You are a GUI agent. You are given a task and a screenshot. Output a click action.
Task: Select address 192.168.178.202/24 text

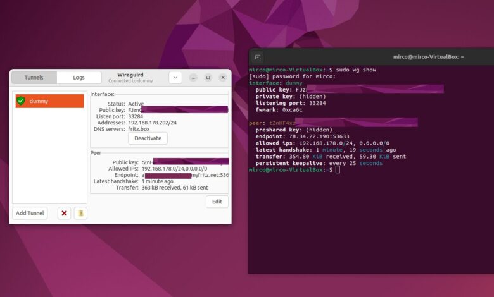click(x=152, y=123)
